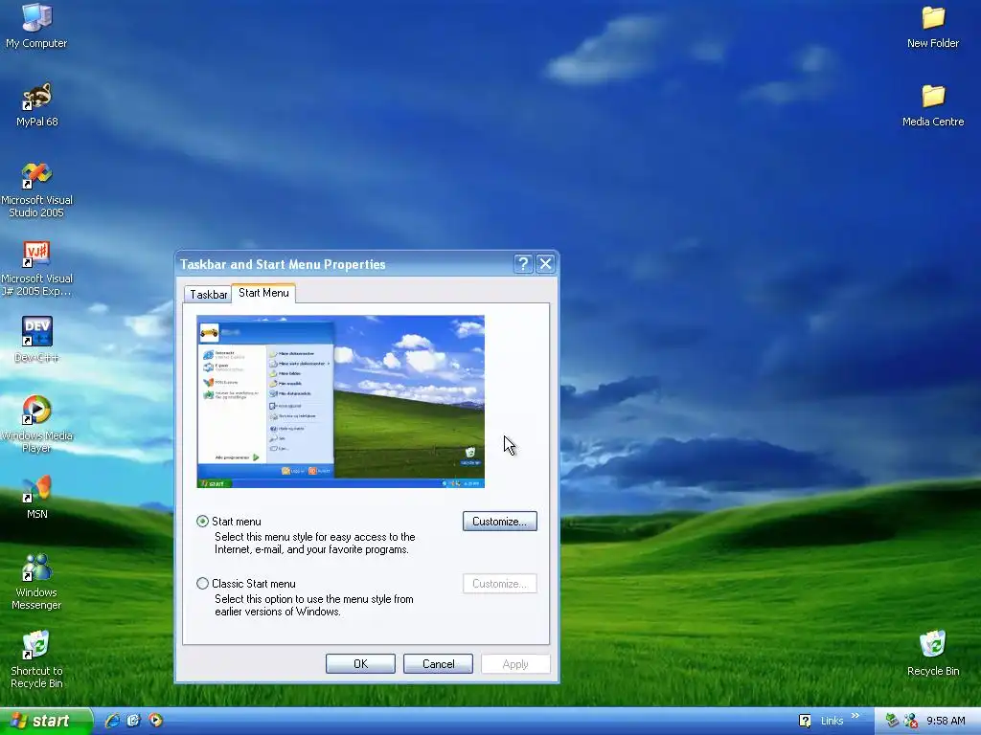Close the Taskbar and Start Menu Properties dialog
The image size is (981, 735).
[x=545, y=264]
